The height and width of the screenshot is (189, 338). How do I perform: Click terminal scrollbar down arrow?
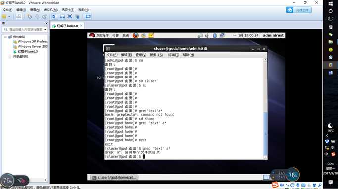(265, 157)
